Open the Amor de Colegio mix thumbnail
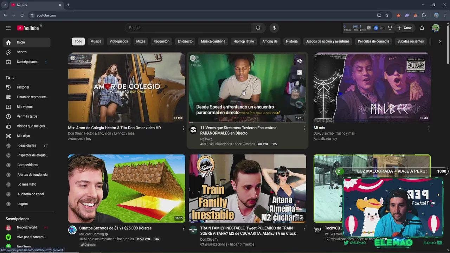The width and height of the screenshot is (450, 253). click(127, 88)
